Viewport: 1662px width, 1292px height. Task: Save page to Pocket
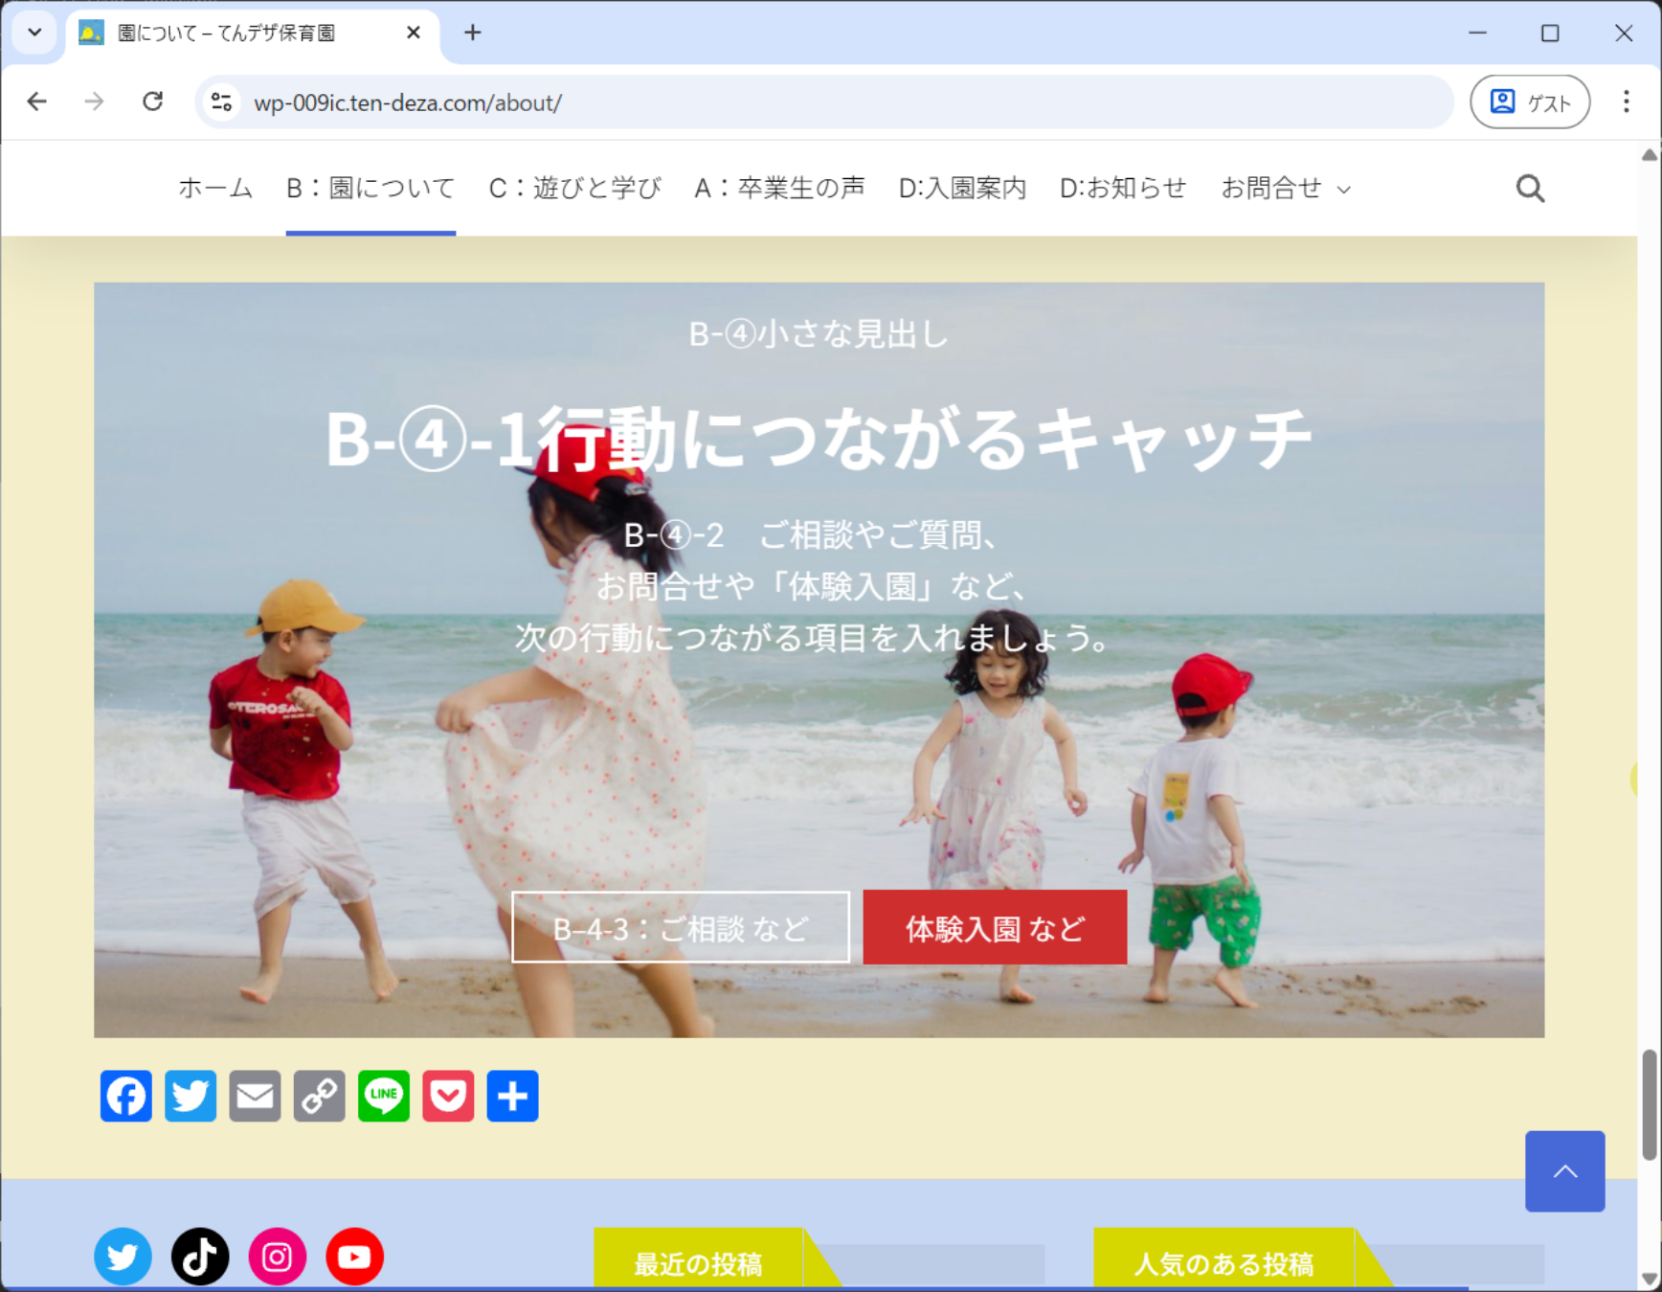point(448,1096)
